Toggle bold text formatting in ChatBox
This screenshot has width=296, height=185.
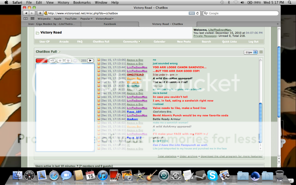pos(52,61)
